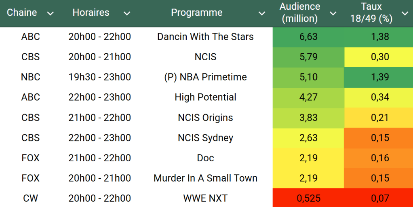Viewport: 413px width, 207px height.
Task: Open the Chaine column filter dropdown
Action: point(50,14)
